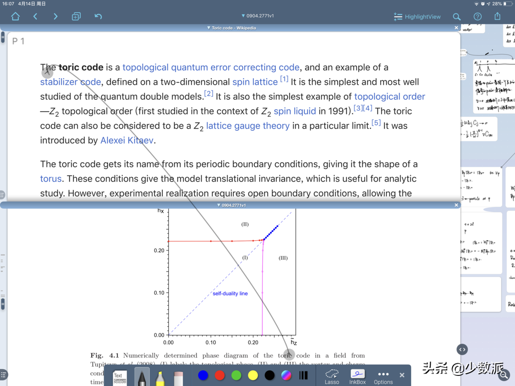Navigate back with the left arrow
Image resolution: width=515 pixels, height=386 pixels.
(35, 17)
